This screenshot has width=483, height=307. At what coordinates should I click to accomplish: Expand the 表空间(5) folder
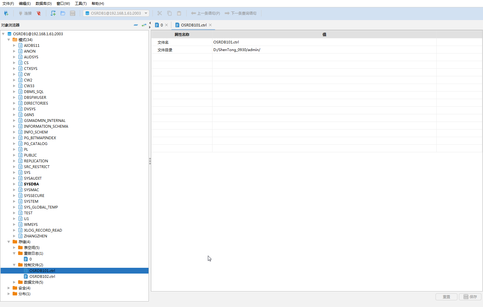pos(14,248)
